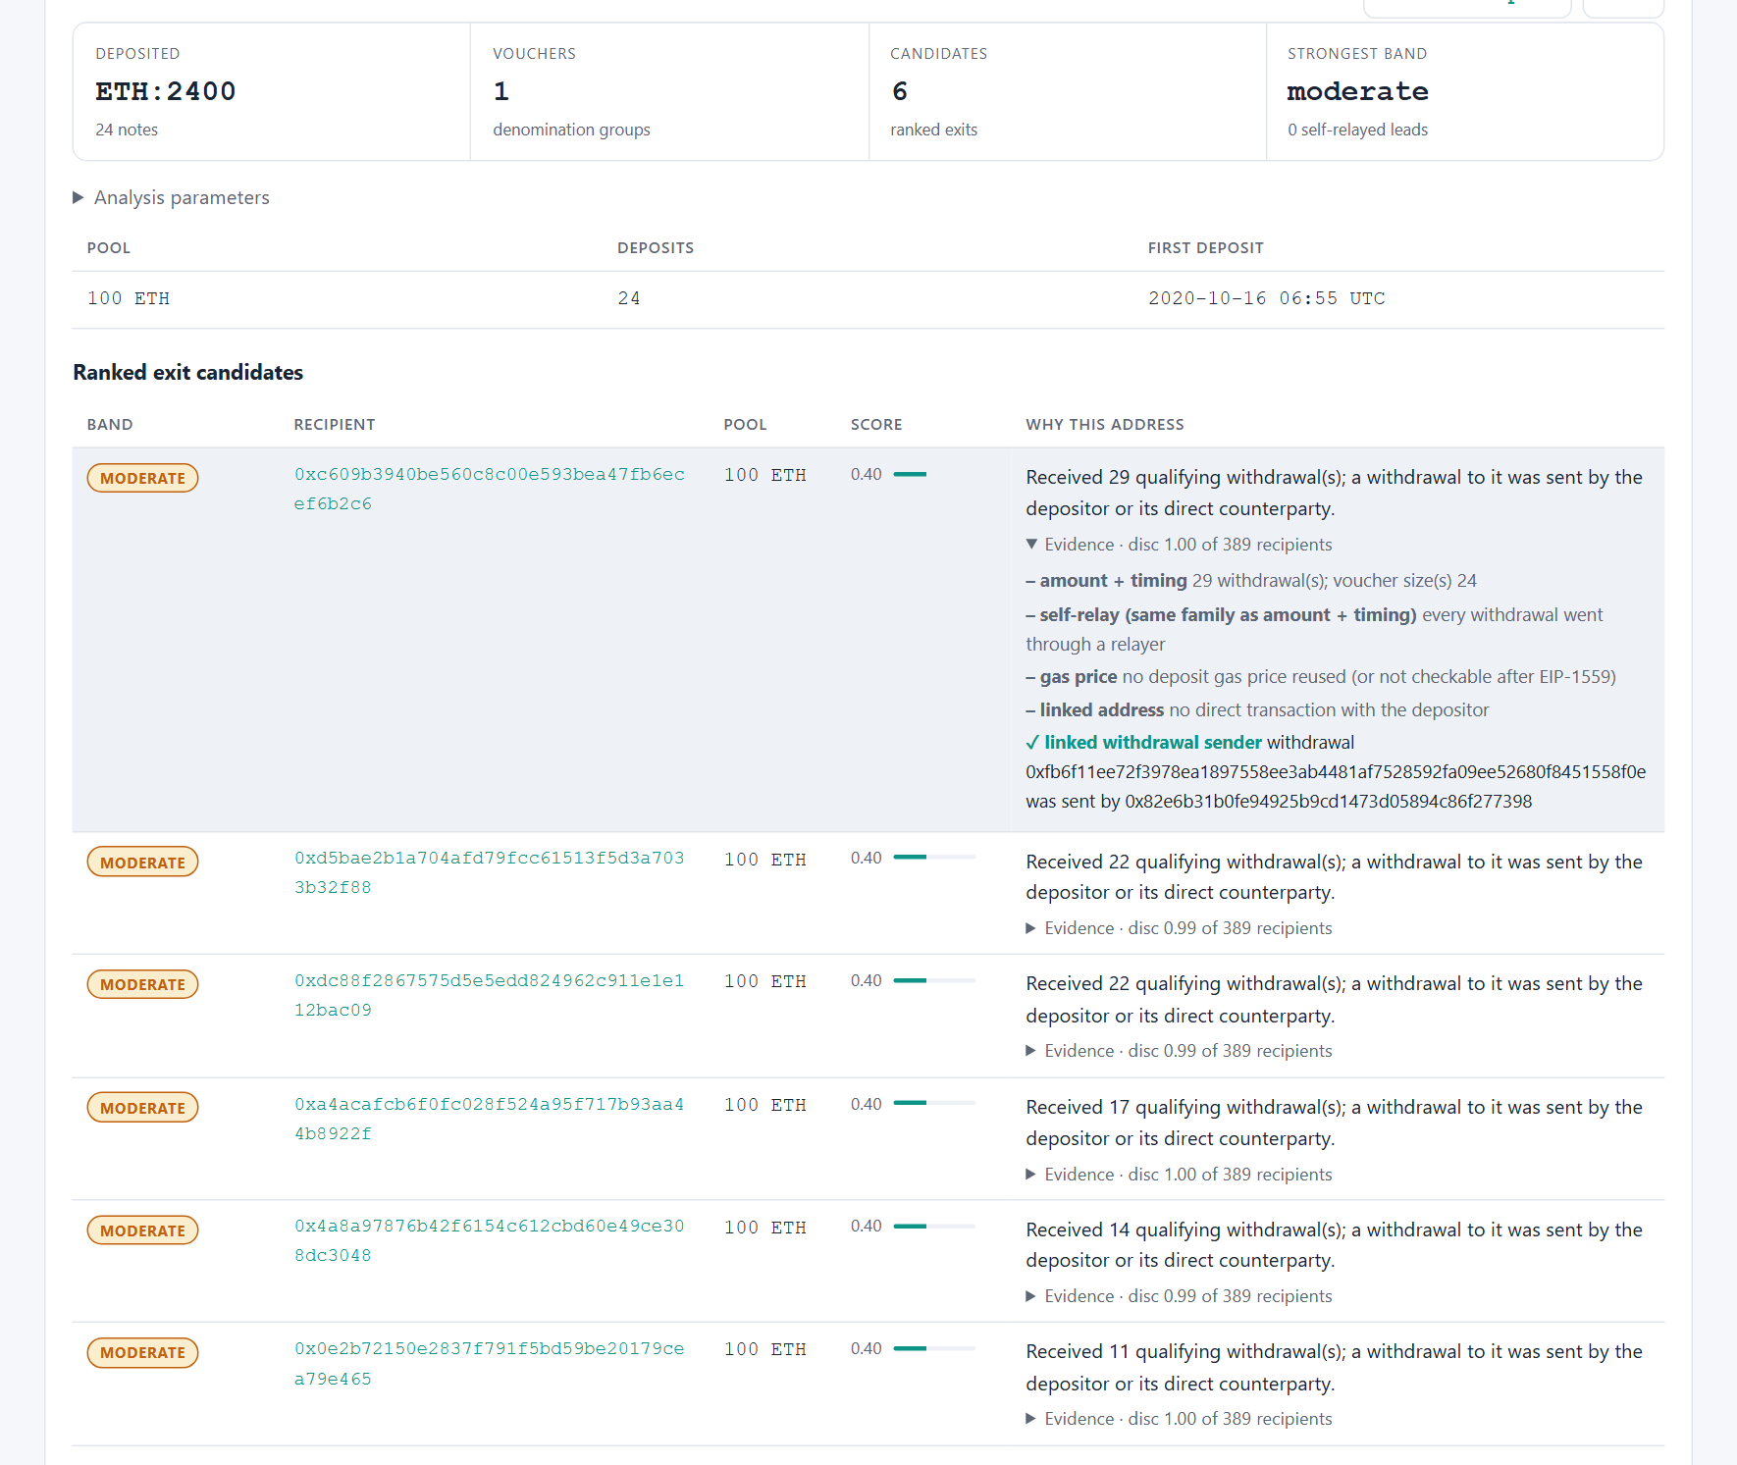Click 'Received 11 qualifying withdrawal(s)' description
The image size is (1737, 1465).
(1334, 1367)
